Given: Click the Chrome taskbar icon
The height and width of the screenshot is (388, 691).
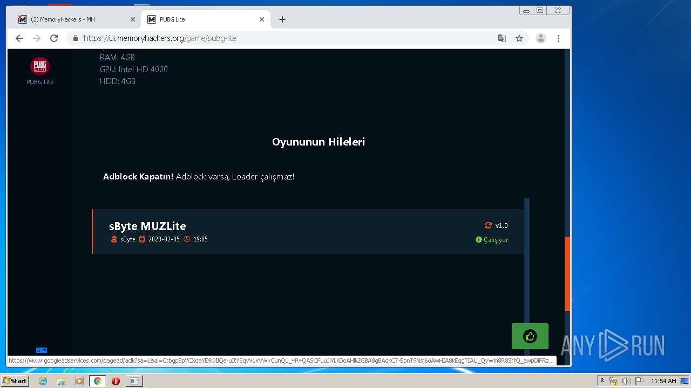Looking at the screenshot, I should (97, 381).
